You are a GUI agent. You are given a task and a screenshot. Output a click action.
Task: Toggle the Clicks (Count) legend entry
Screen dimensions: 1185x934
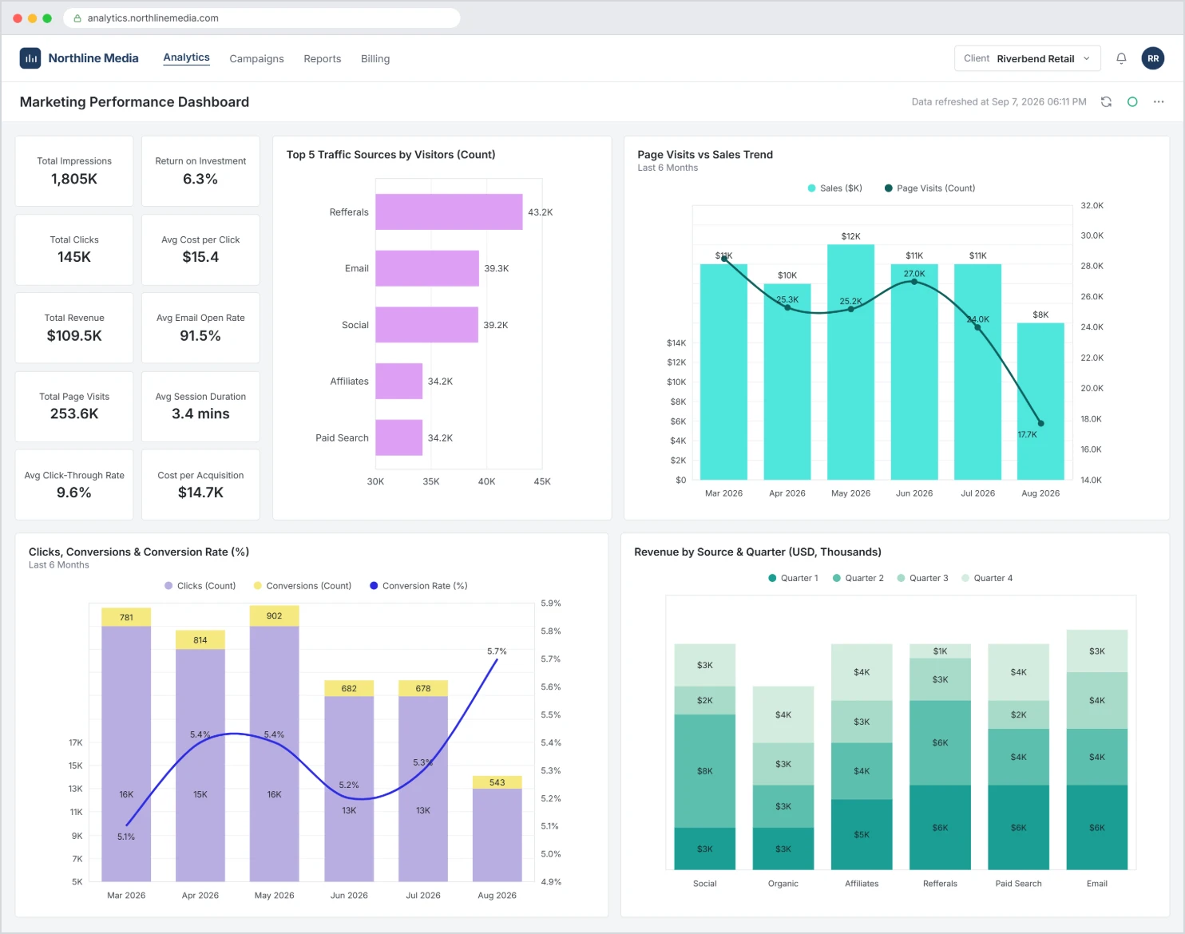pos(200,586)
